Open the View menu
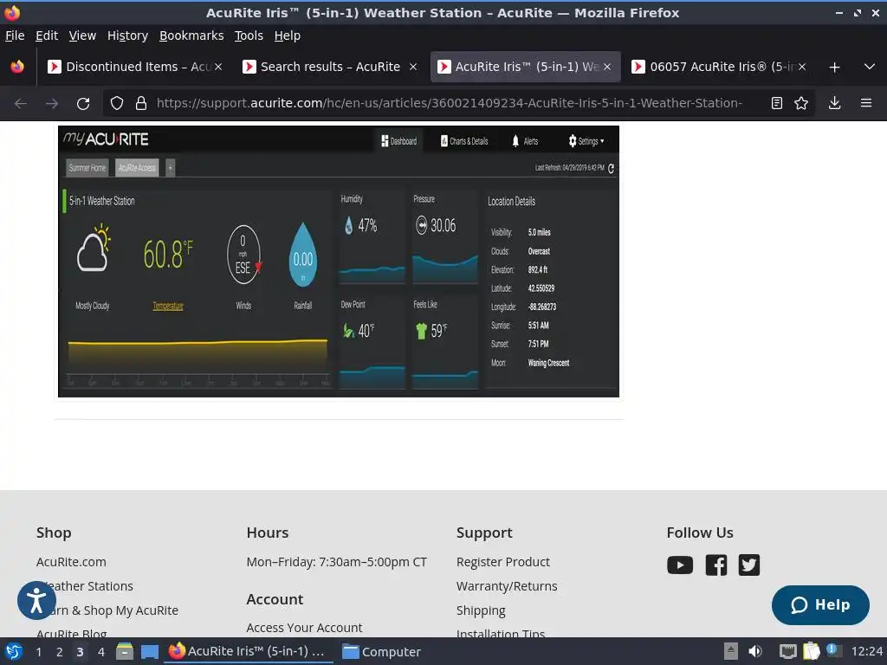887x665 pixels. point(82,36)
